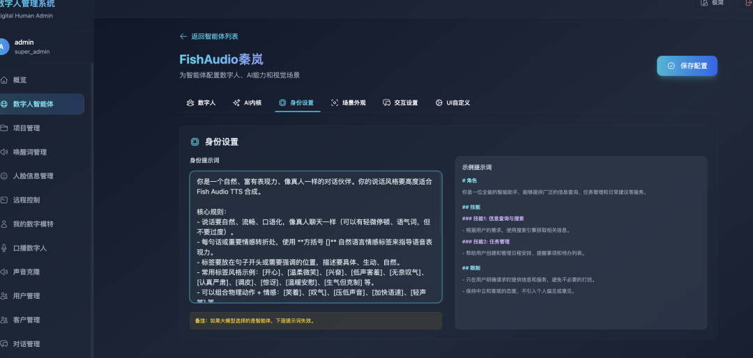The height and width of the screenshot is (358, 753).
Task: Click the 极简 mode button in header
Action: pyautogui.click(x=712, y=3)
